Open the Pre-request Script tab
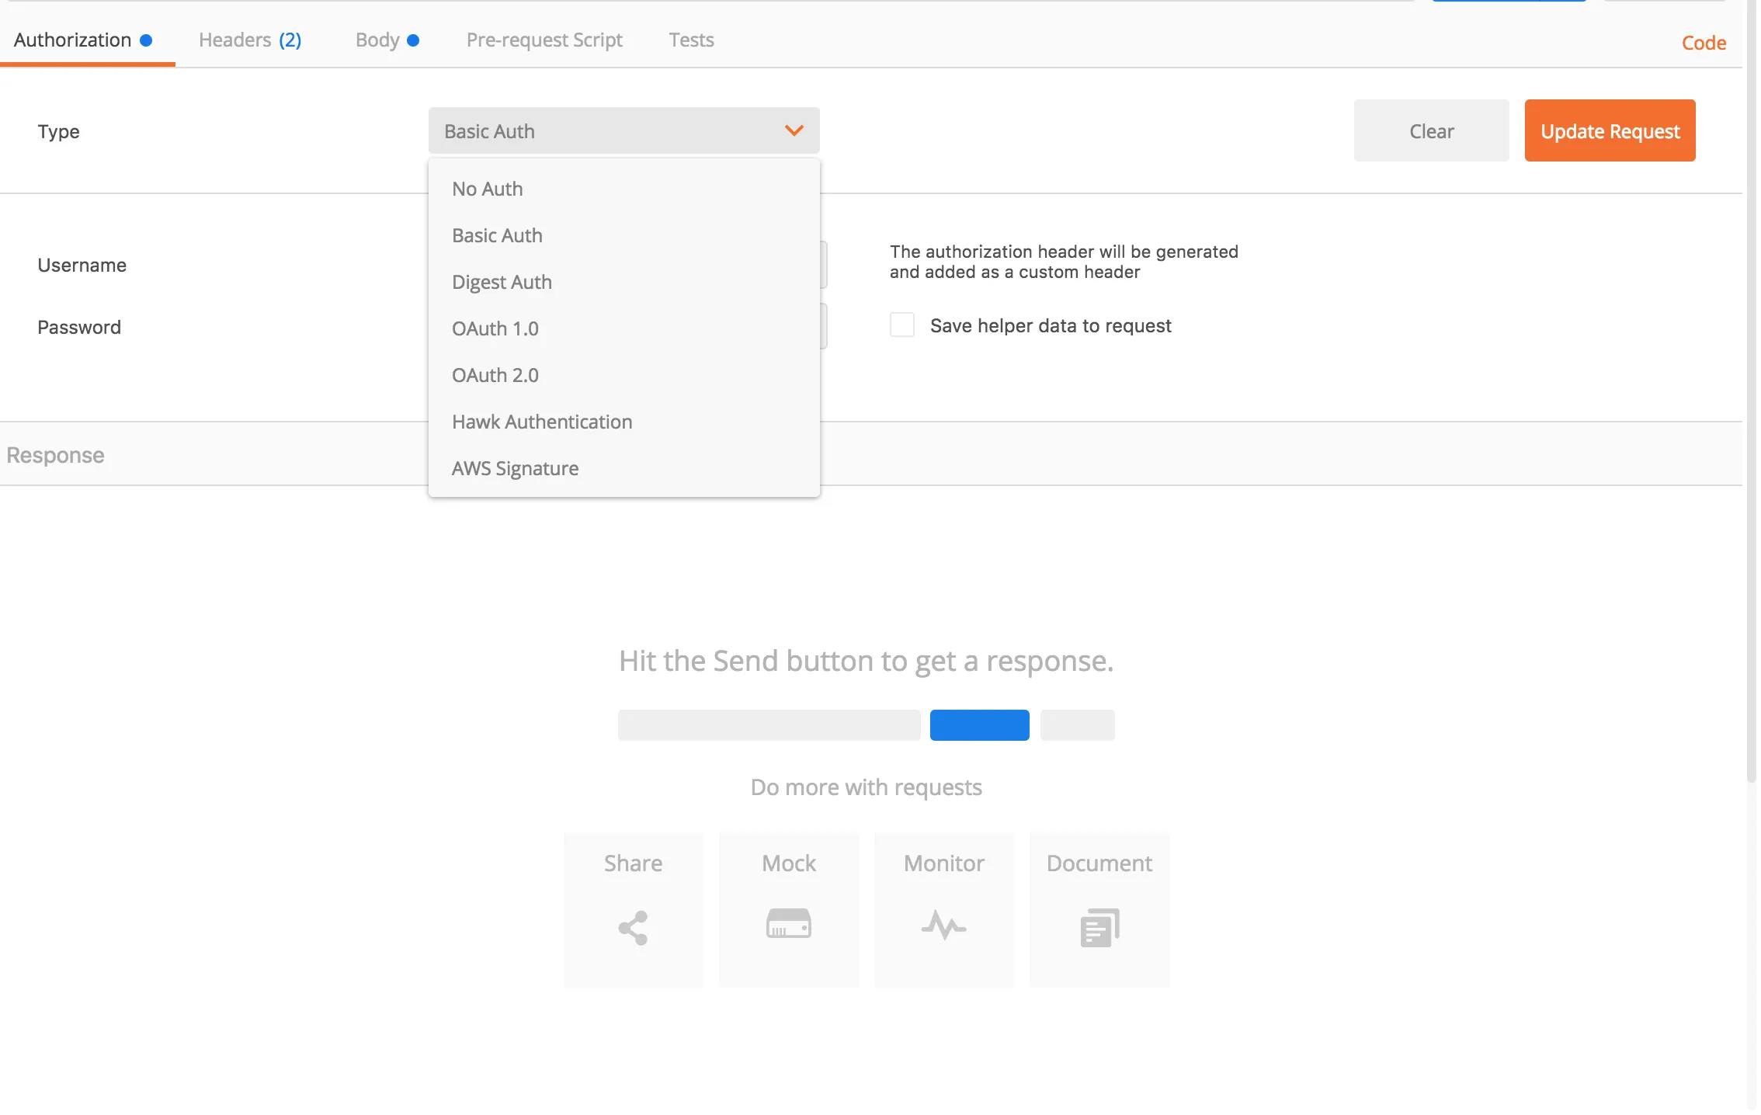Viewport: 1761px width, 1115px height. tap(544, 40)
